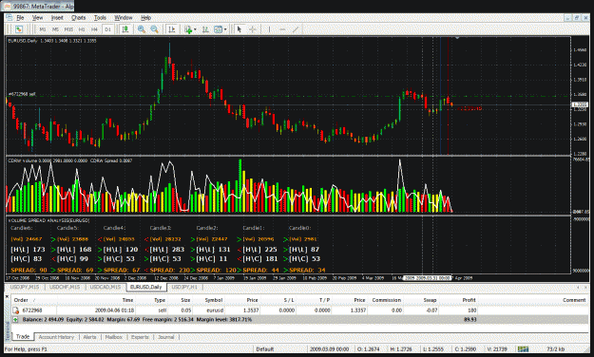Sort orders by Profit column header
Image resolution: width=594 pixels, height=357 pixels.
tap(469, 300)
